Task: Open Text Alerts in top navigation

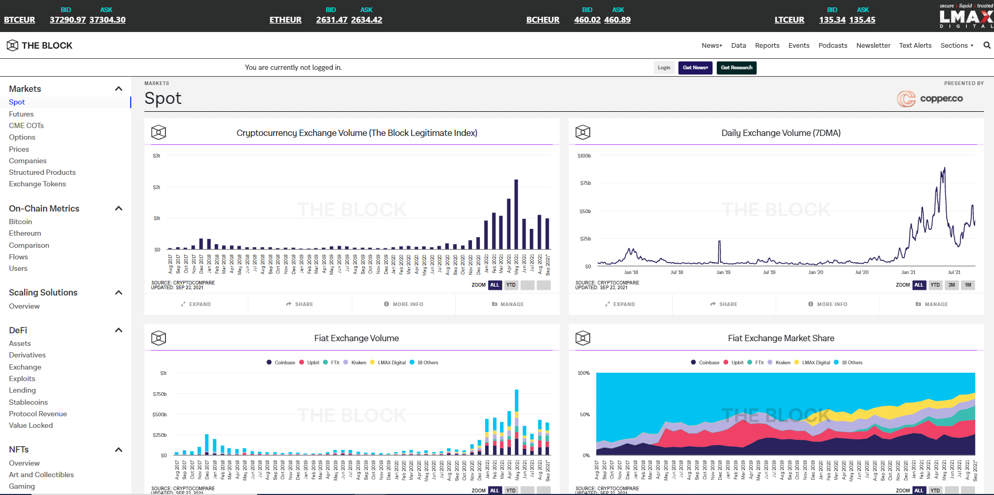Action: (915, 46)
